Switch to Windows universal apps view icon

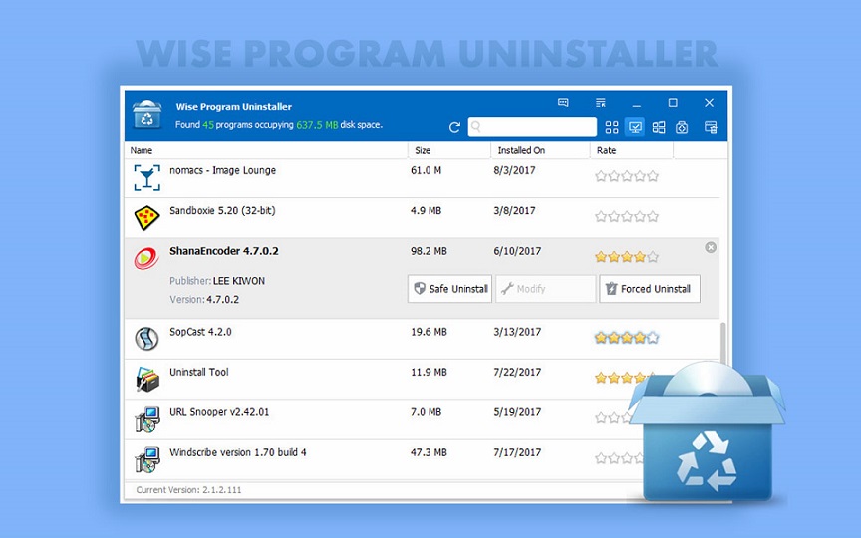(659, 127)
